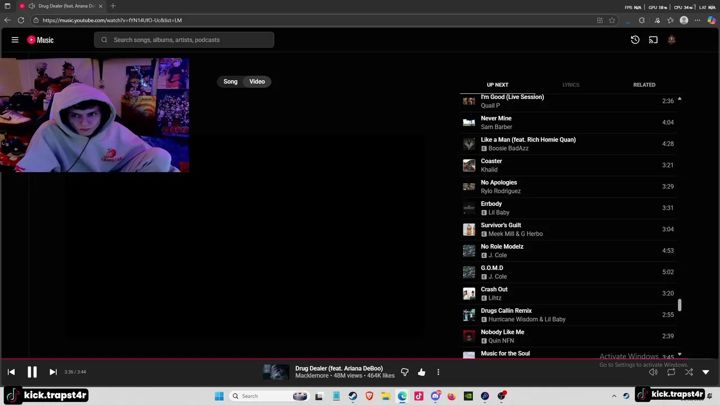Play I'm Good (Live Session) by Quail P

569,101
